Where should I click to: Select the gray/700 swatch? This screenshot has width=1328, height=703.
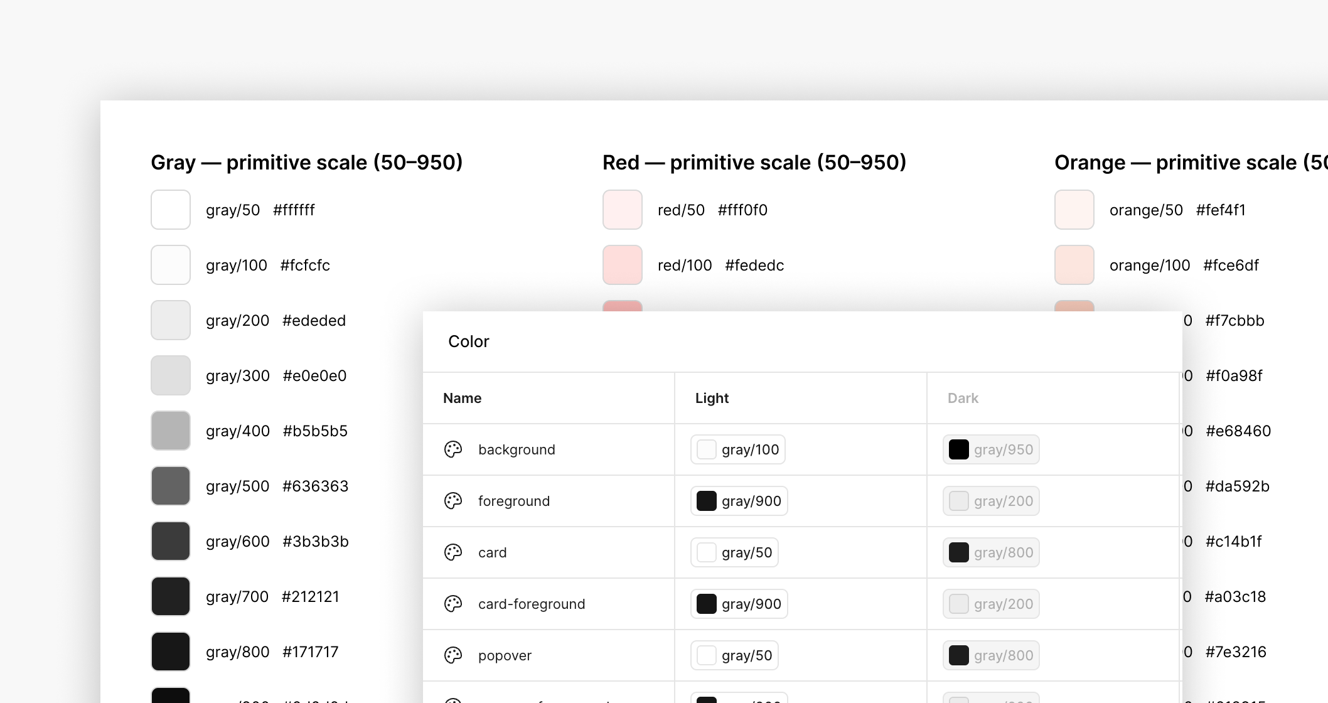point(171,596)
